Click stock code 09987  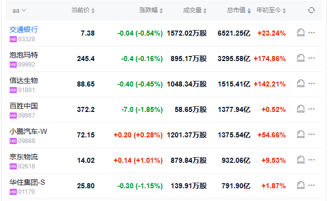[x=26, y=116]
